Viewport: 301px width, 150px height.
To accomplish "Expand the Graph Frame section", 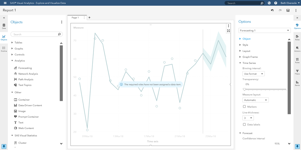I will click(240, 57).
